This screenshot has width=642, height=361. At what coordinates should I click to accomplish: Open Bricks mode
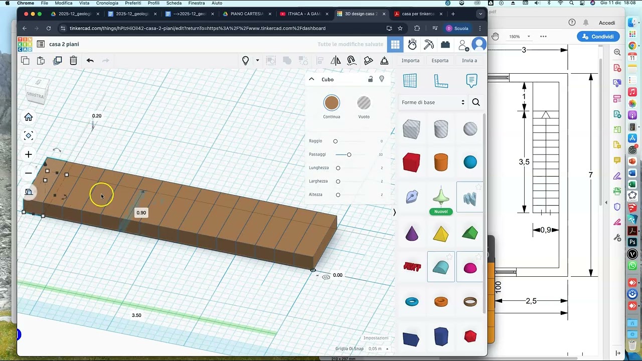pyautogui.click(x=445, y=45)
